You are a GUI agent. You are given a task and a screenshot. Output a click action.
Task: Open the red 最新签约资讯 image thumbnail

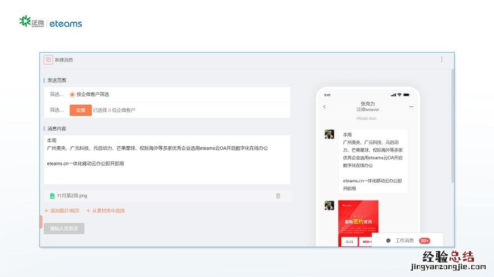[358, 223]
